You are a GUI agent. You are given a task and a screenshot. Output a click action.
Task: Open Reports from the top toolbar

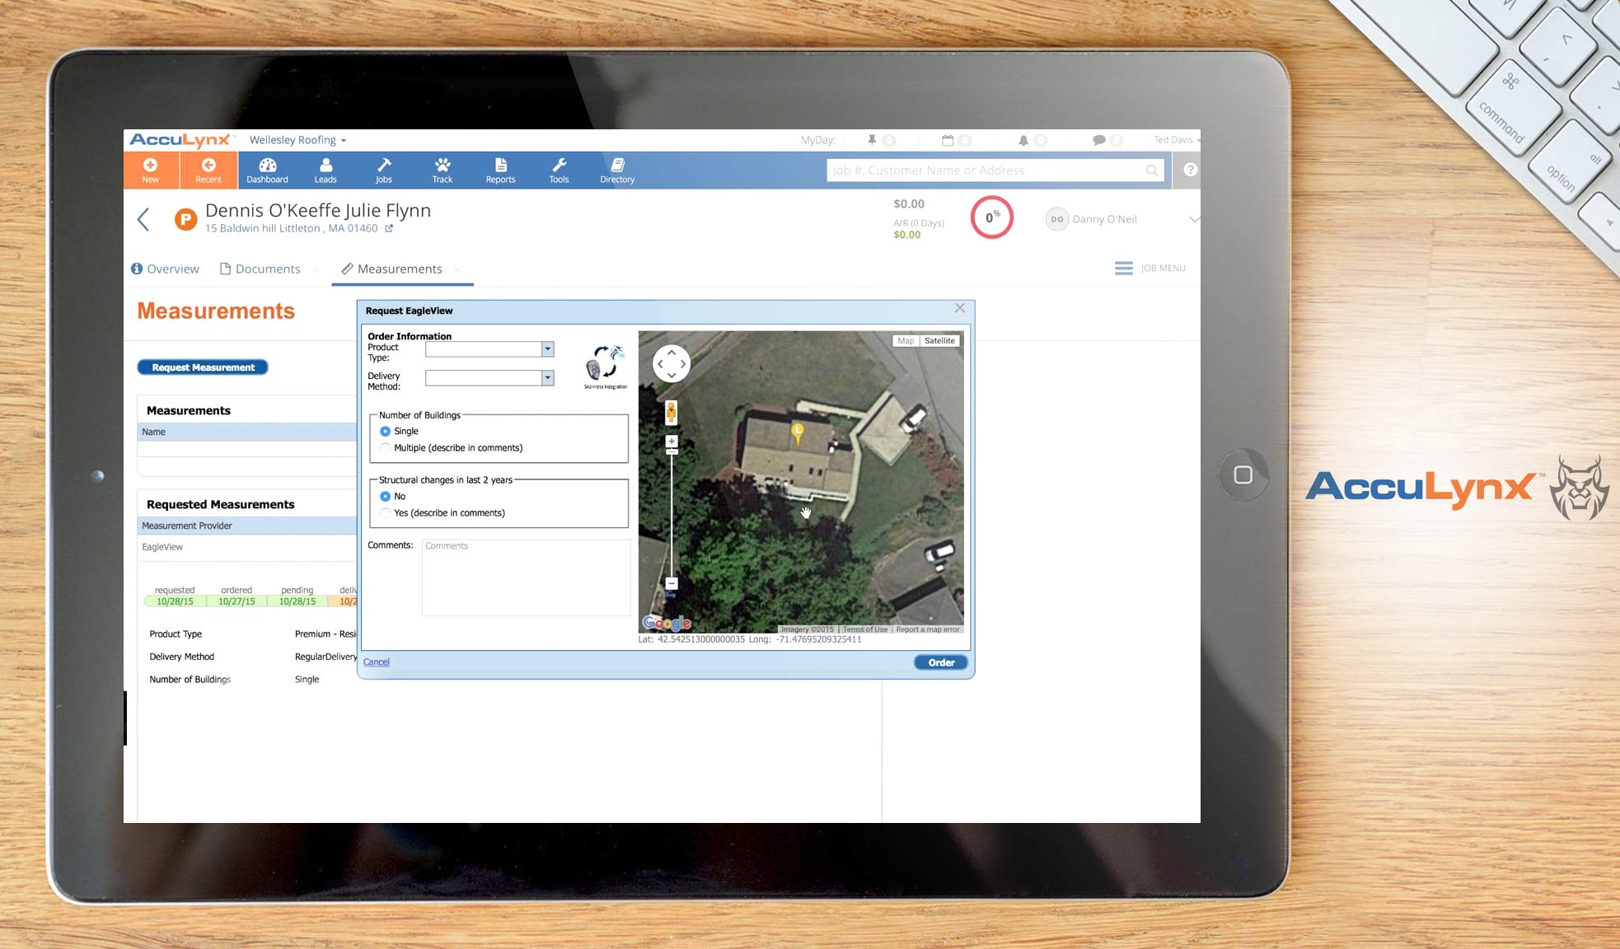point(500,170)
